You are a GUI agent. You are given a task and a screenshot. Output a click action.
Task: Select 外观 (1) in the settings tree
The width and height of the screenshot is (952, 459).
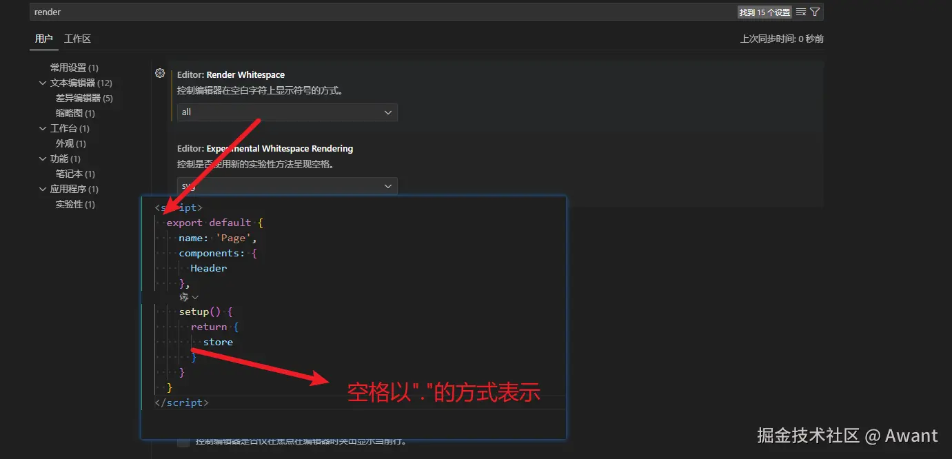tap(70, 143)
